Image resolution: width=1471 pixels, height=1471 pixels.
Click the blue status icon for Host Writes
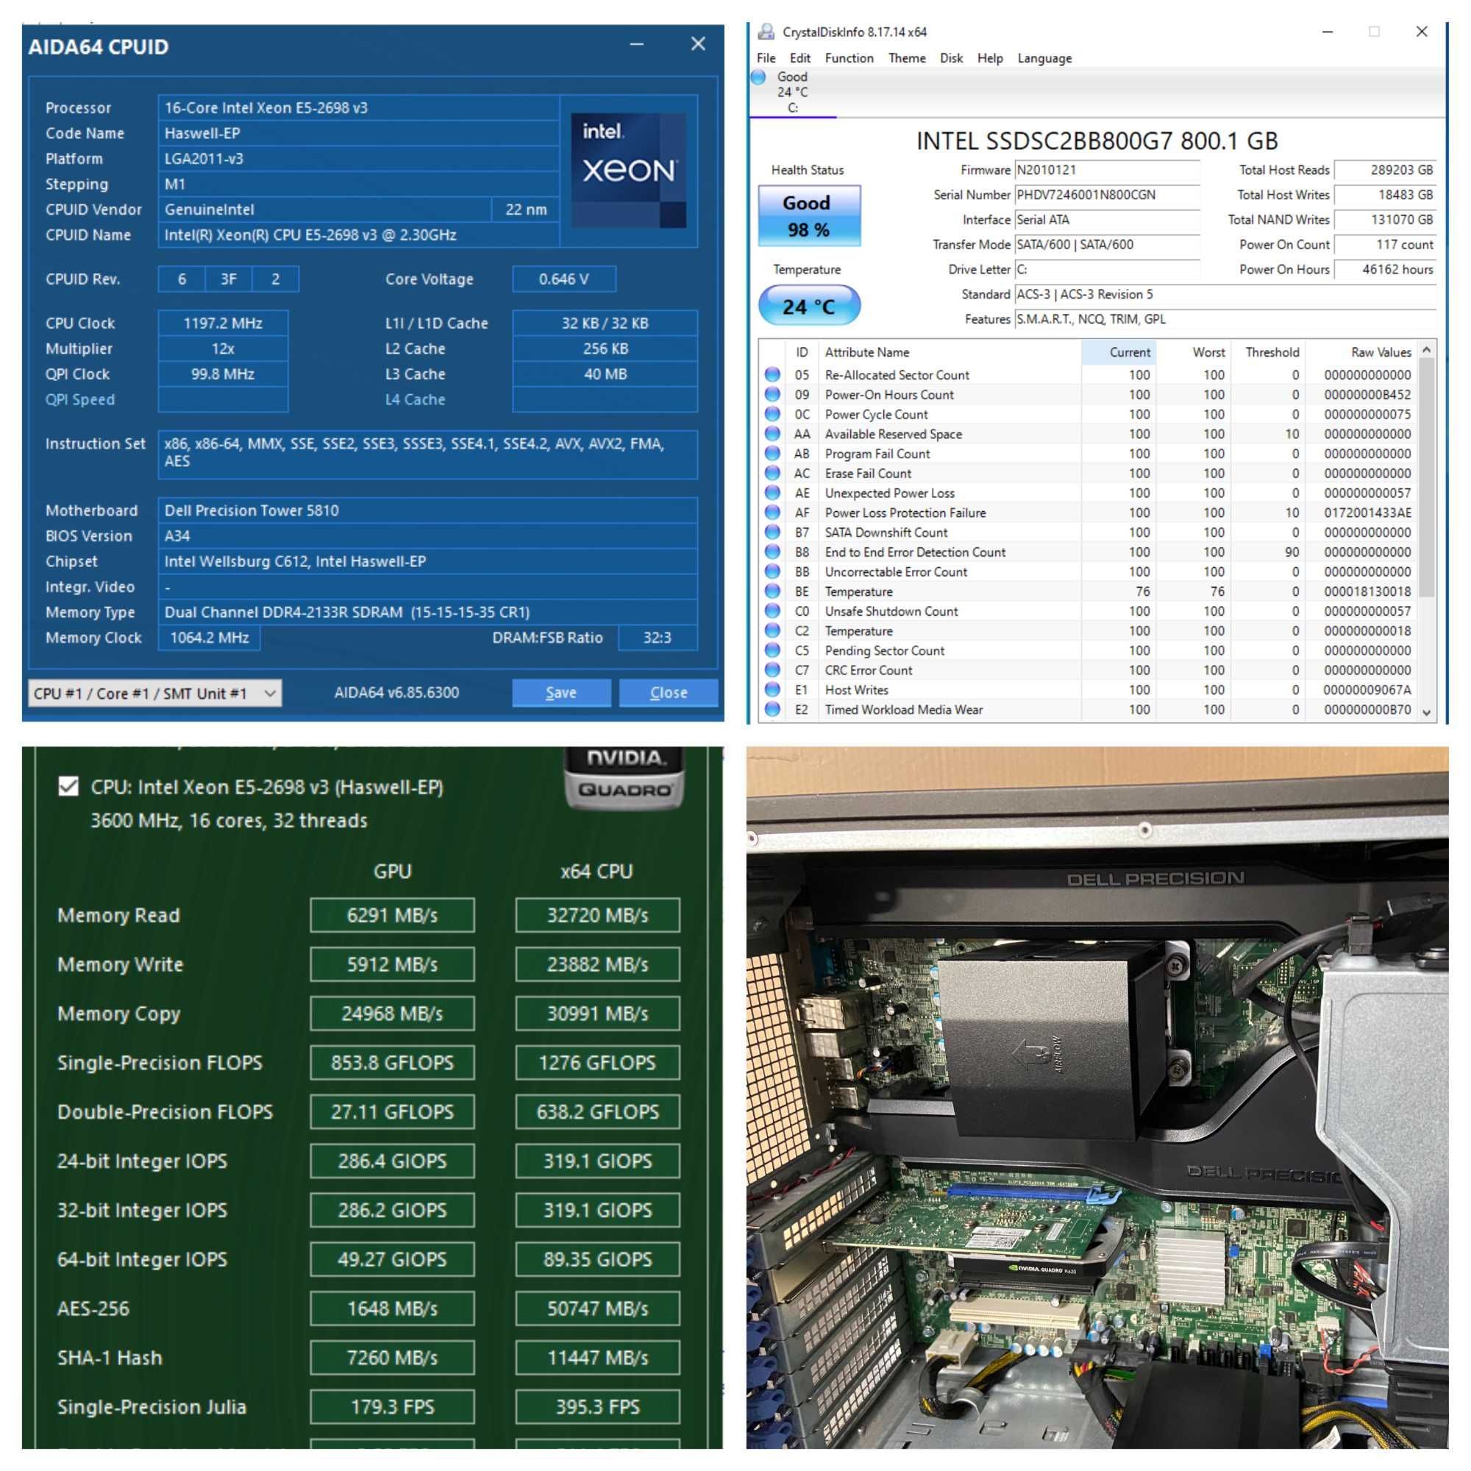(772, 690)
